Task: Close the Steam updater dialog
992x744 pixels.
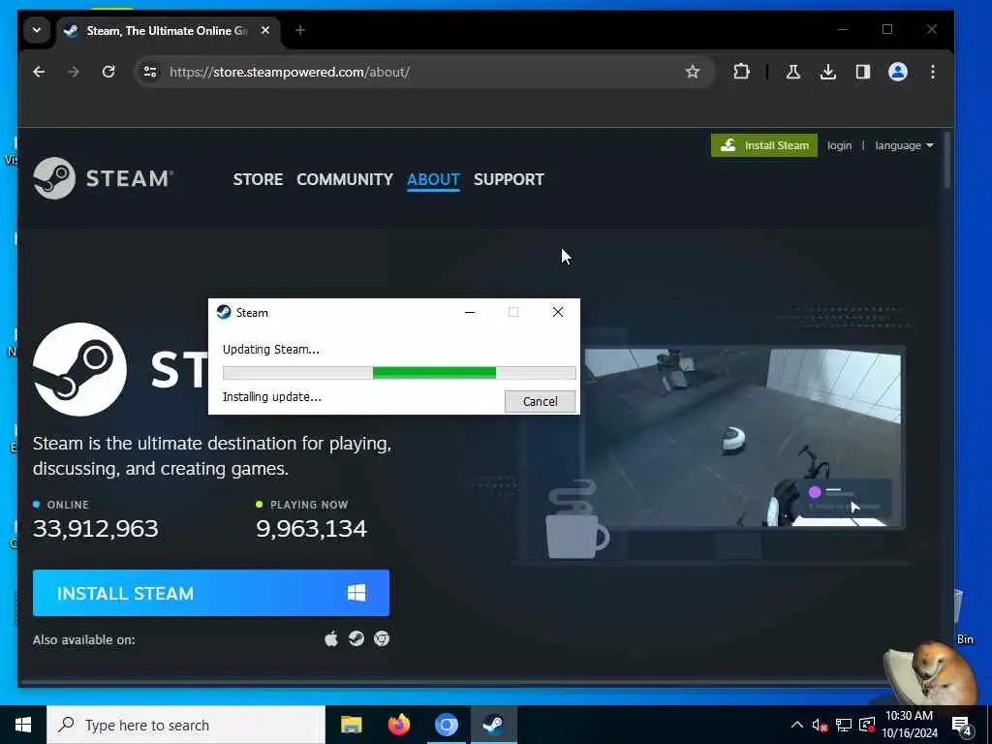Action: [557, 313]
